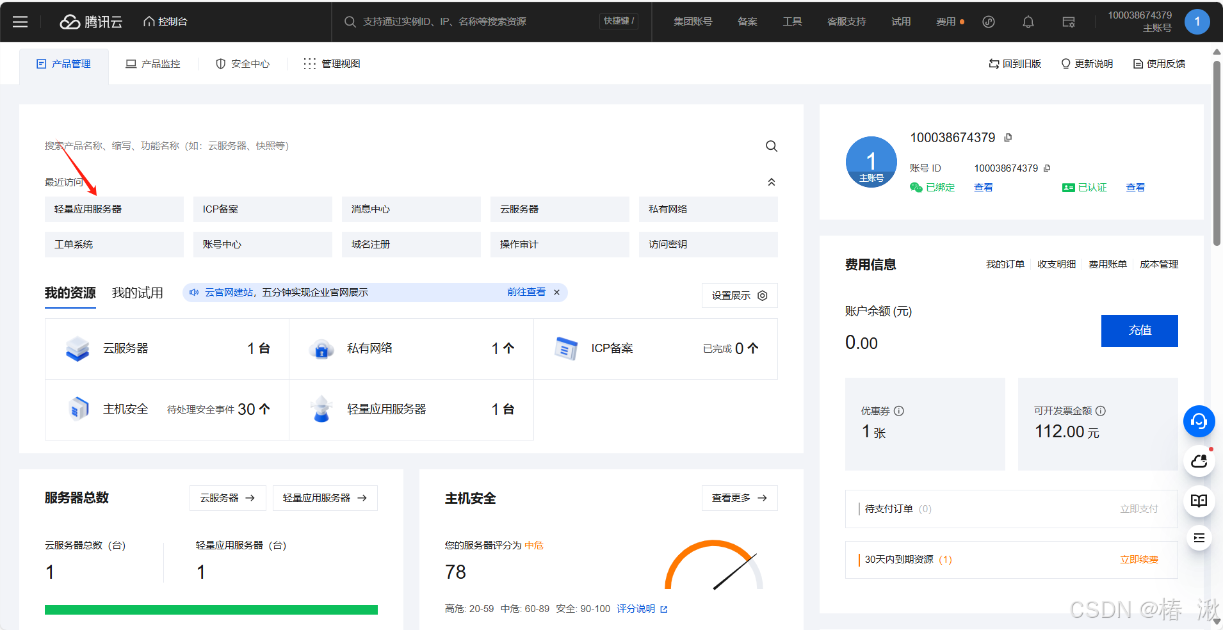Copy the account name beside 100038674379 heading
This screenshot has height=630, width=1223.
click(x=1008, y=138)
